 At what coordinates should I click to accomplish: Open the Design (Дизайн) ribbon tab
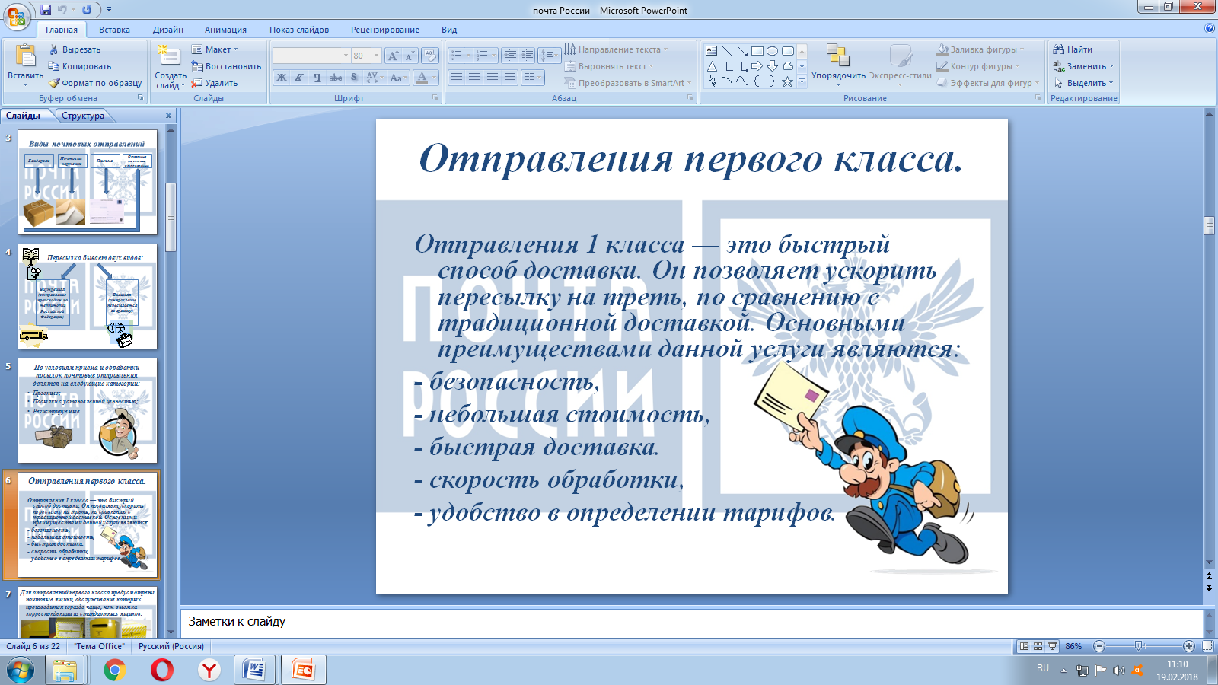[x=168, y=30]
